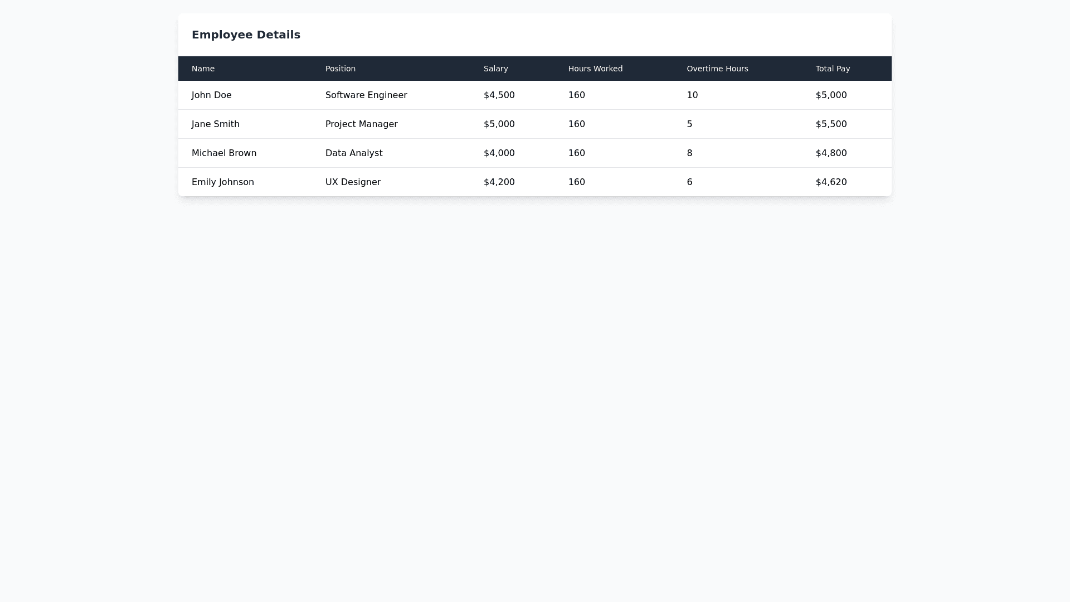Click the Software Engineer position cell
The image size is (1070, 602).
pyautogui.click(x=366, y=95)
